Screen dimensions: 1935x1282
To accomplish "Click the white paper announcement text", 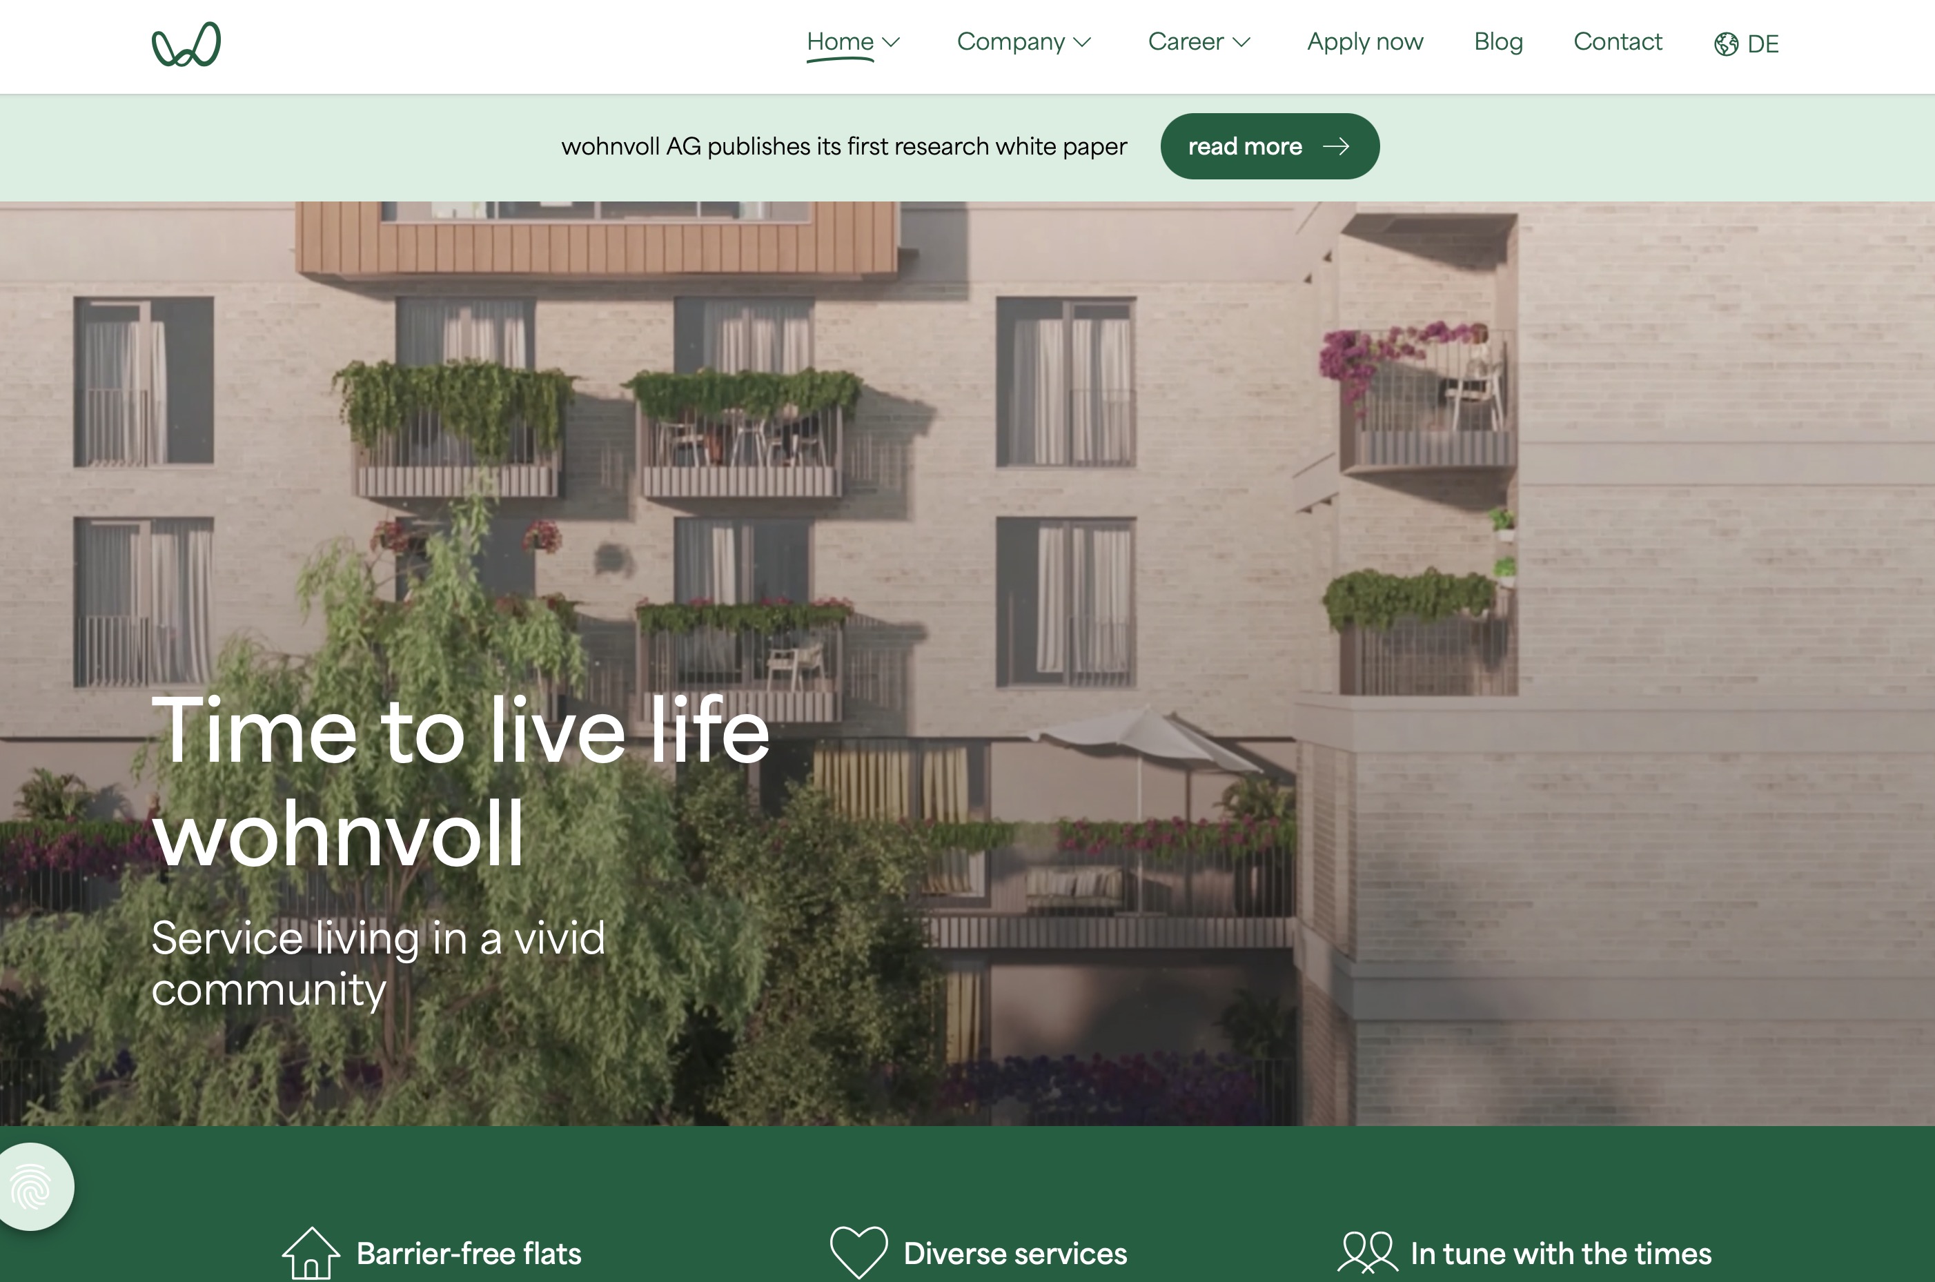I will point(844,146).
